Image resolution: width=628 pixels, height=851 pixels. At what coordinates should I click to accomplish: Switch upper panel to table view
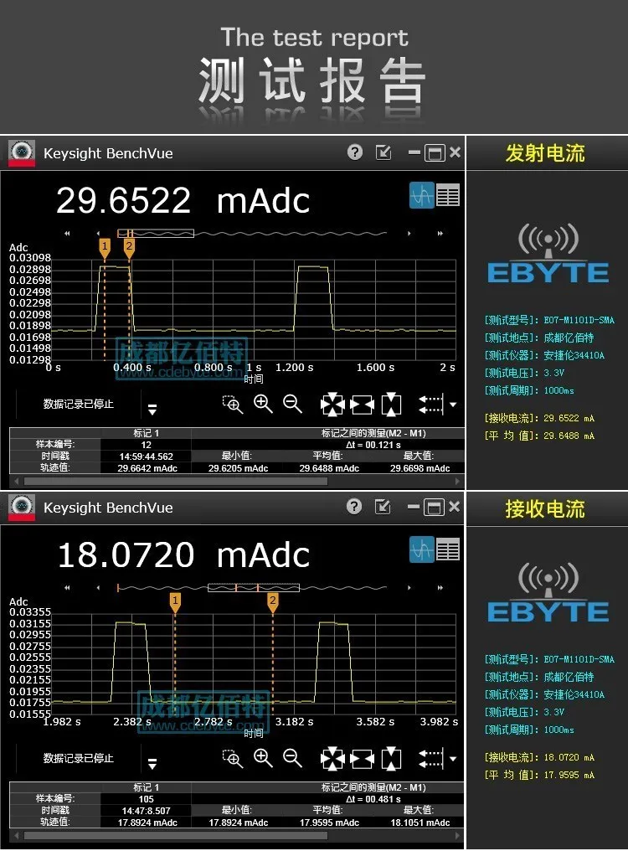[448, 195]
